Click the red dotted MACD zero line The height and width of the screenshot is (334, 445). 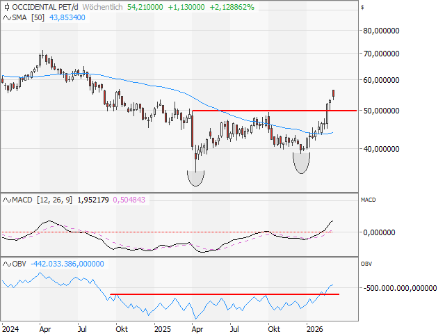tap(167, 232)
